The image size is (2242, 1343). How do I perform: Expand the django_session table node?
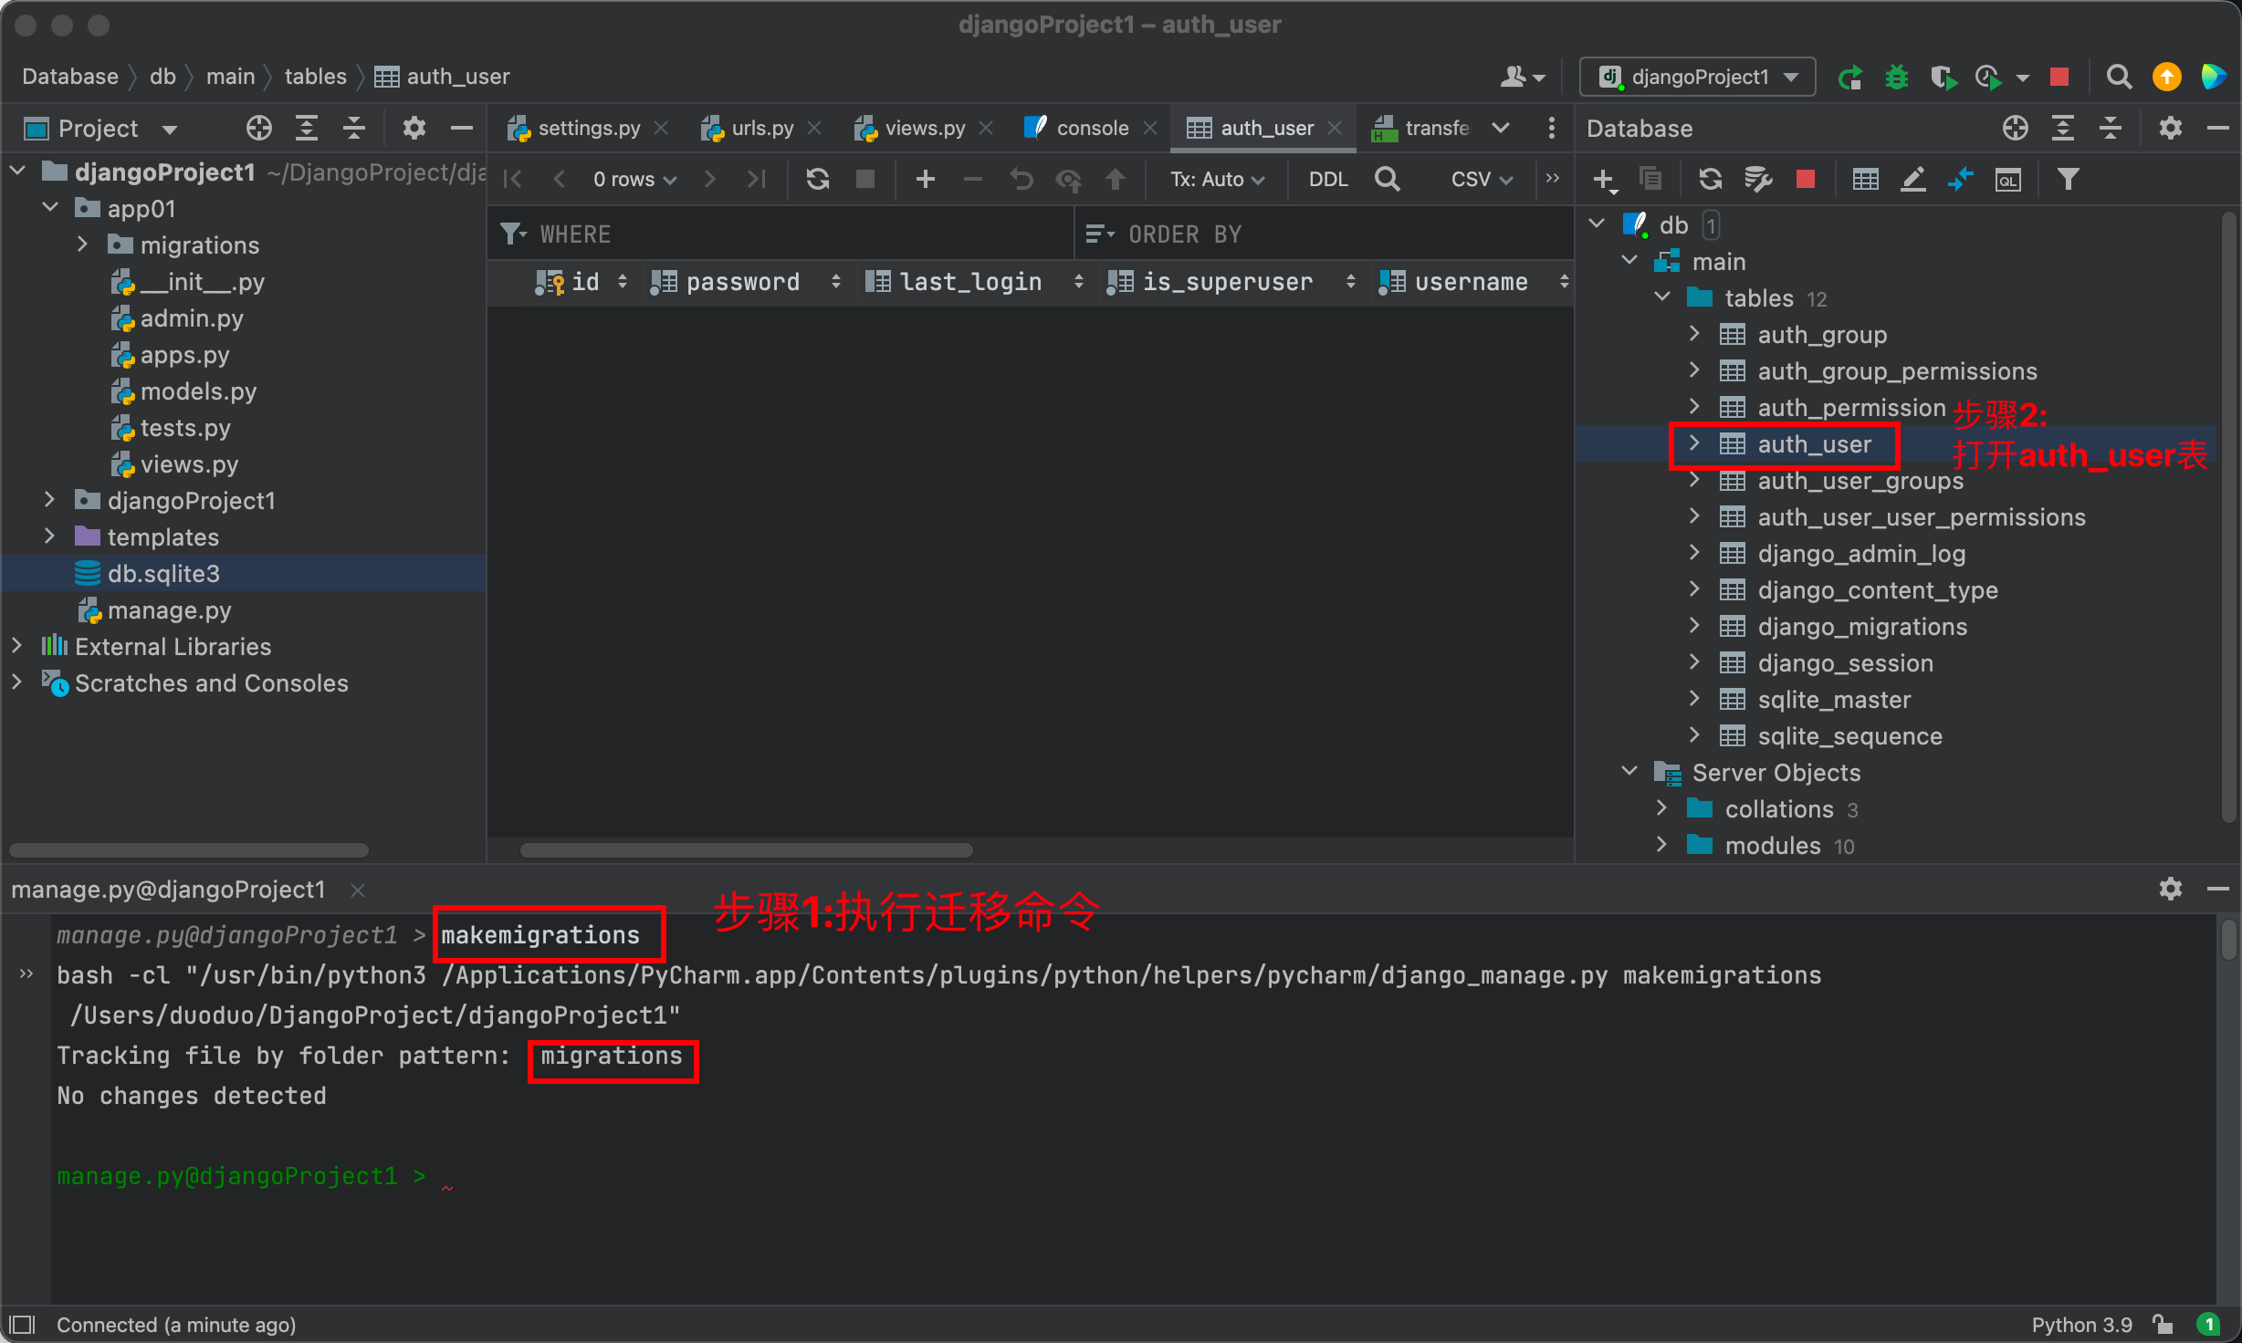point(1694,663)
